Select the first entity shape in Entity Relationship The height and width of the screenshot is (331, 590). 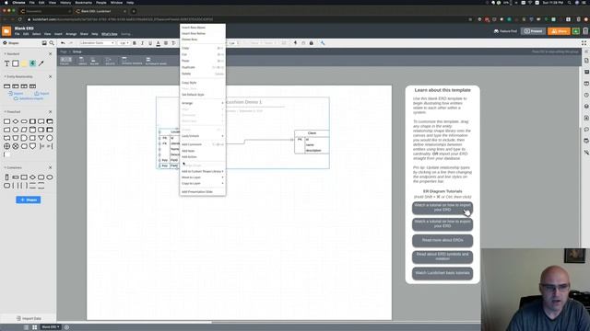coord(6,86)
